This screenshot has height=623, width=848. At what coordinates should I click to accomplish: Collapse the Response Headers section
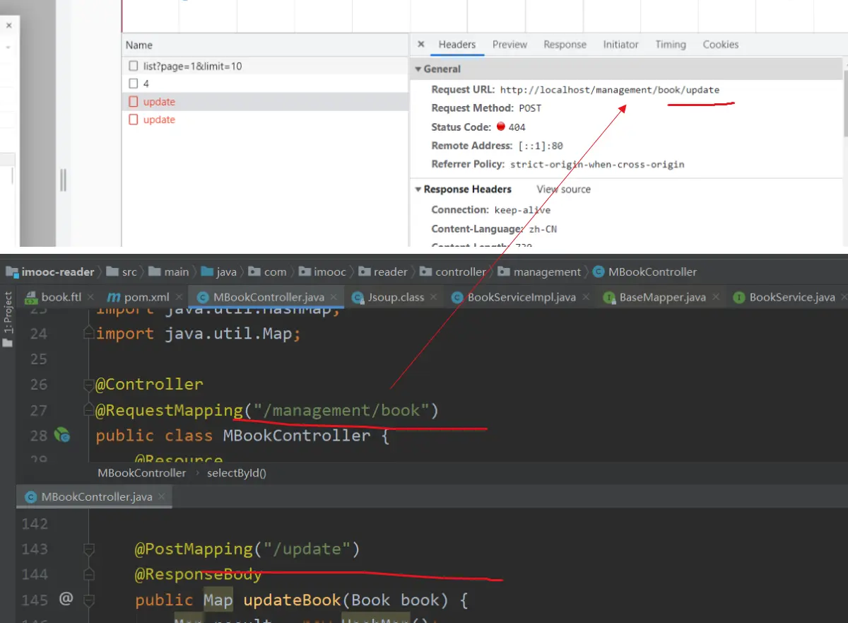point(418,190)
